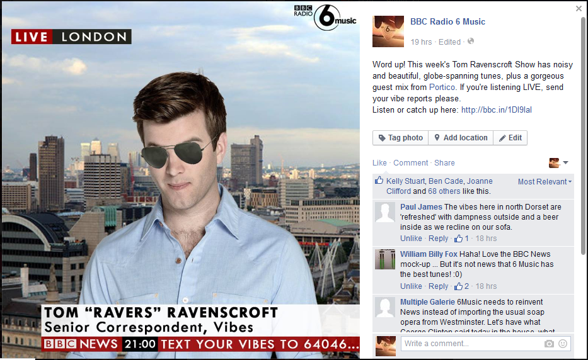Click the Edit button with pencil icon
This screenshot has height=360, width=588.
tap(510, 138)
